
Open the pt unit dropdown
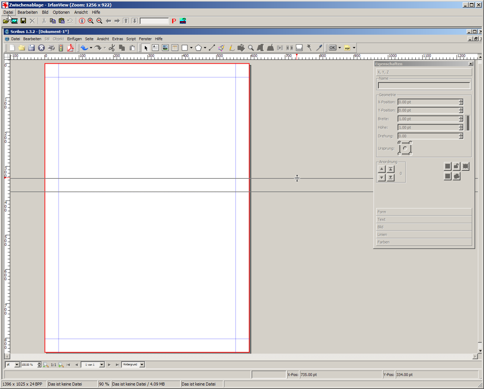pyautogui.click(x=17, y=365)
